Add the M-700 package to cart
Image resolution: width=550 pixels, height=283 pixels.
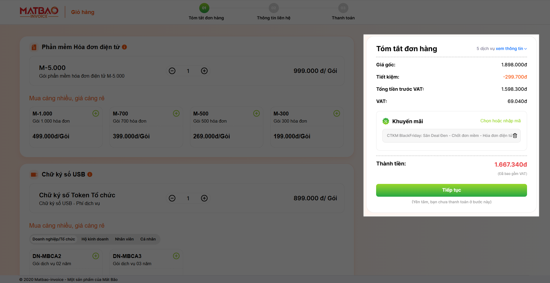[x=176, y=113]
